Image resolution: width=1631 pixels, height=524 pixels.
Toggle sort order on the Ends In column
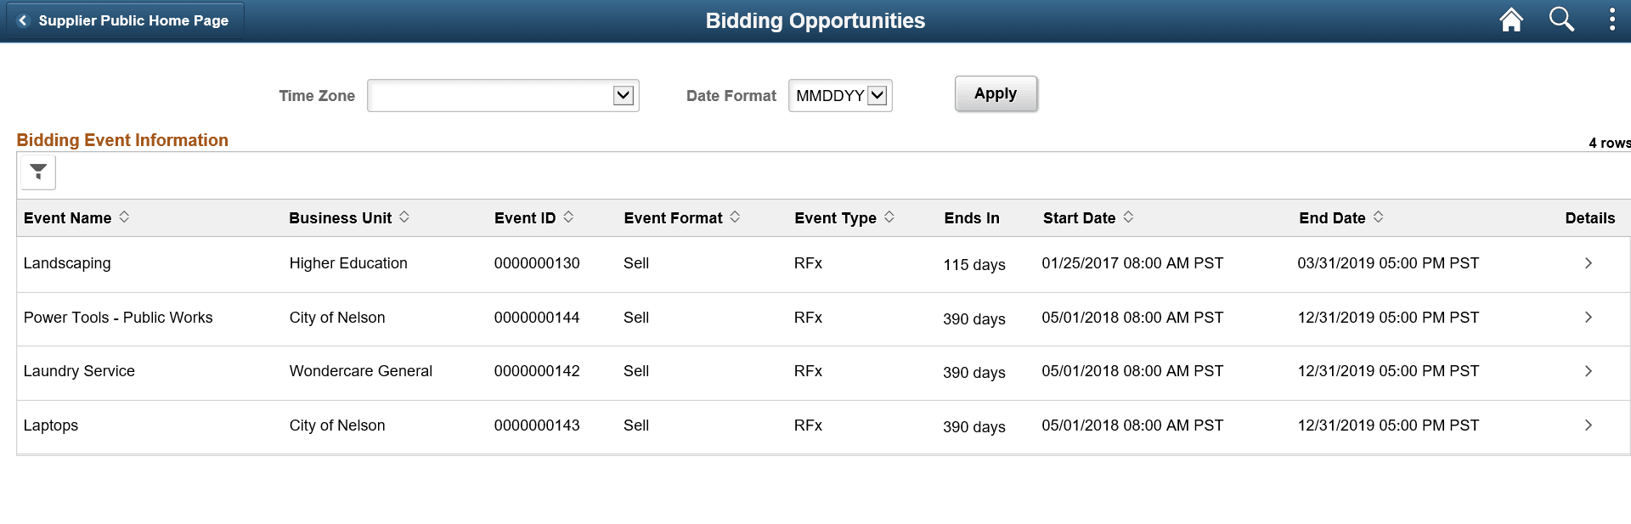click(972, 217)
